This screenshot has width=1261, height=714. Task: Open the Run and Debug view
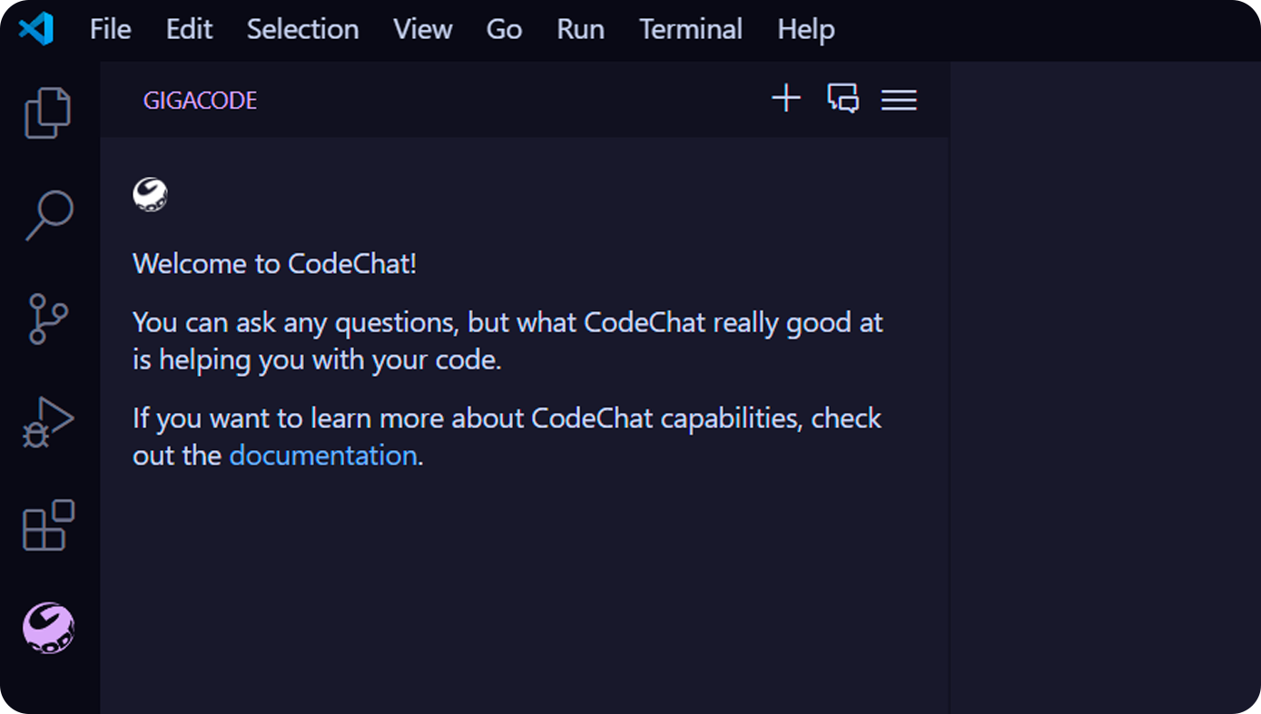tap(48, 422)
